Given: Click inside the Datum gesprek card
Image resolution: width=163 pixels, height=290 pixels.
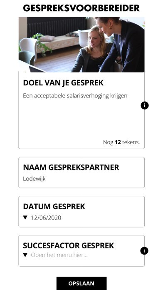Looking at the screenshot, I should tap(81, 212).
